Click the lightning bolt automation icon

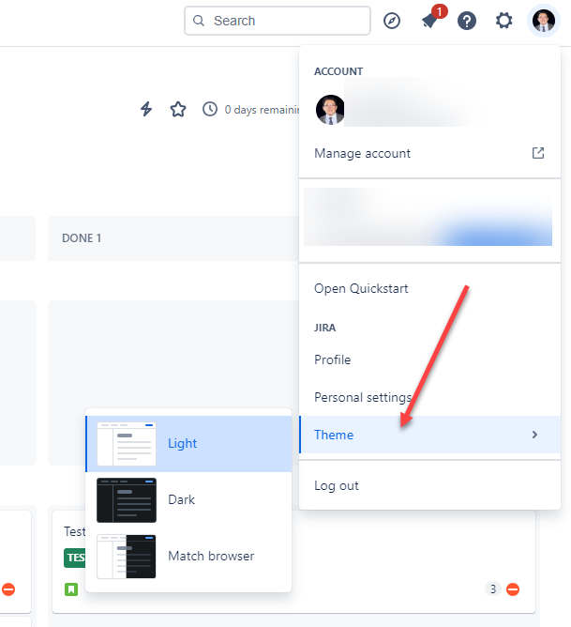click(x=146, y=109)
